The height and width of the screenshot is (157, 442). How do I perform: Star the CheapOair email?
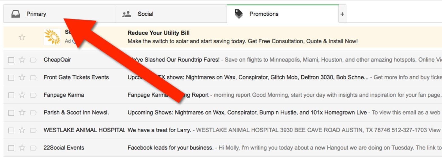click(22, 60)
